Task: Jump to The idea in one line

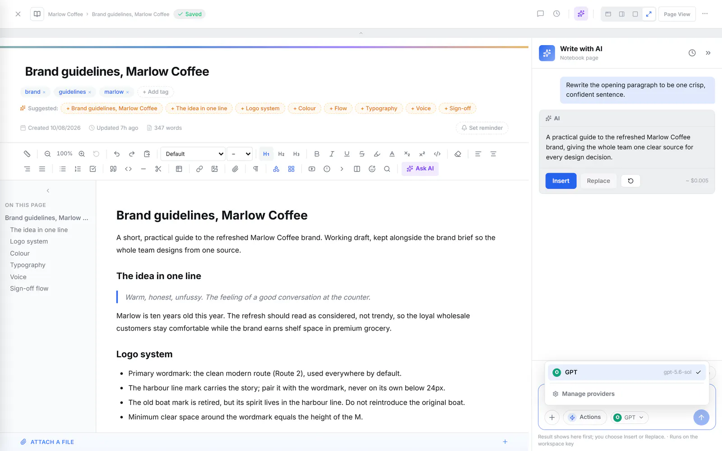Action: click(x=39, y=230)
